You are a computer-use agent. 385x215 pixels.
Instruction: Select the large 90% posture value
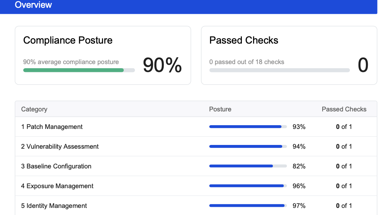click(x=162, y=65)
